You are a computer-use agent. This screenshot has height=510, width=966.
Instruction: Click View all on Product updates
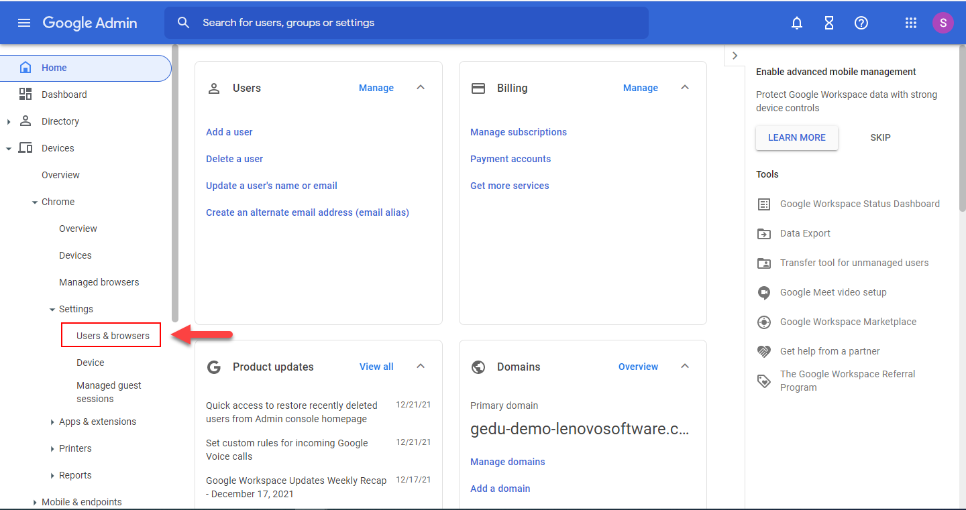click(376, 367)
